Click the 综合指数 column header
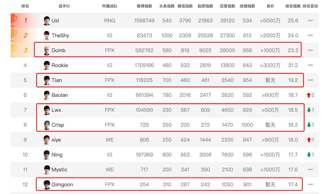The width and height of the screenshot is (324, 194). click(x=293, y=6)
